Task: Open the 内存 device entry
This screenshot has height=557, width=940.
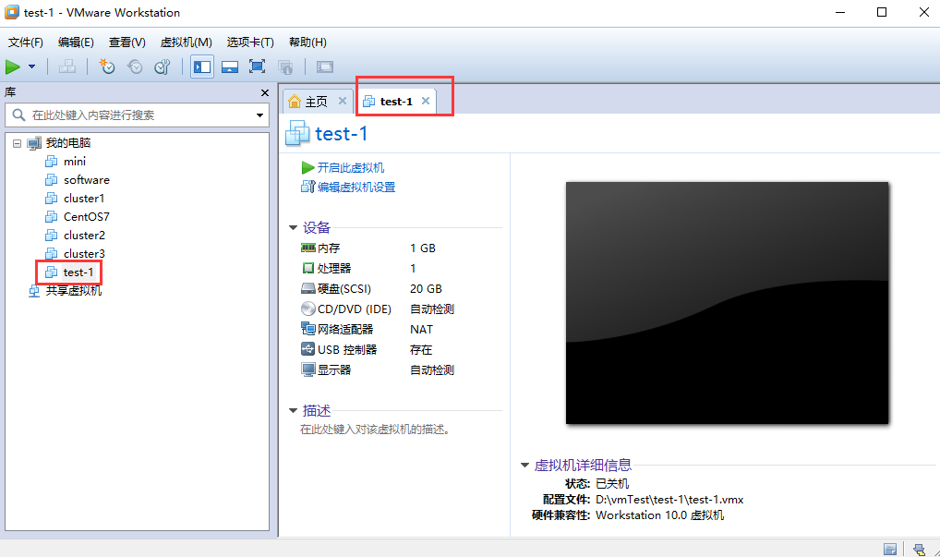Action: pos(329,248)
